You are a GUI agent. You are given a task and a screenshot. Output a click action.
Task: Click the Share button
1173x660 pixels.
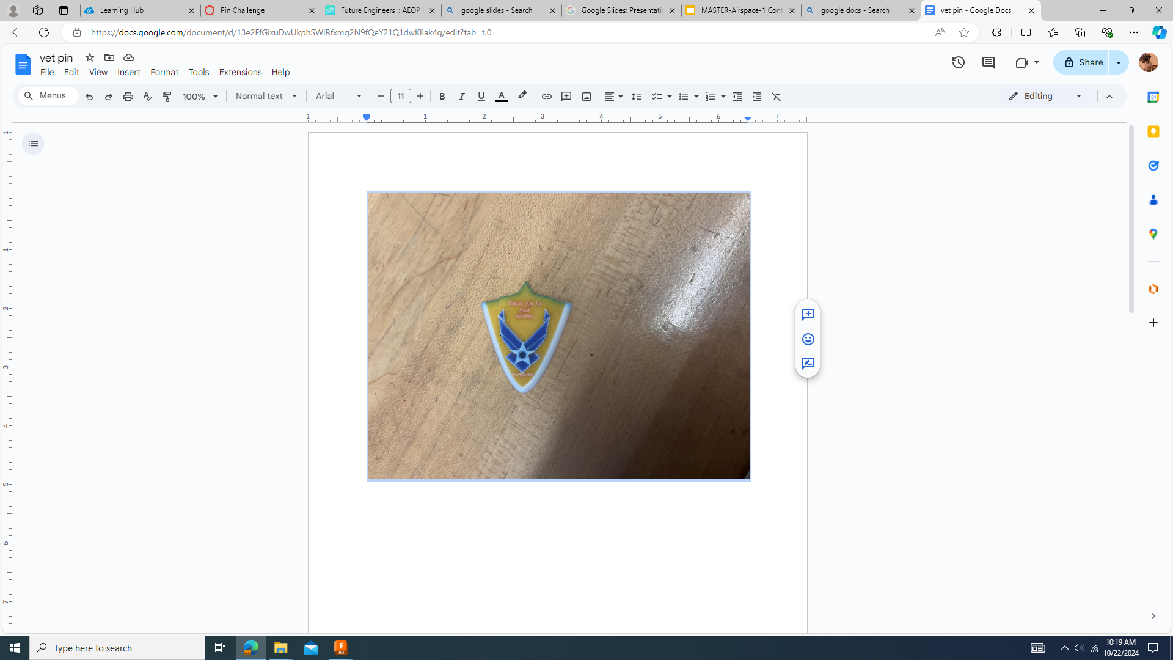(x=1082, y=62)
